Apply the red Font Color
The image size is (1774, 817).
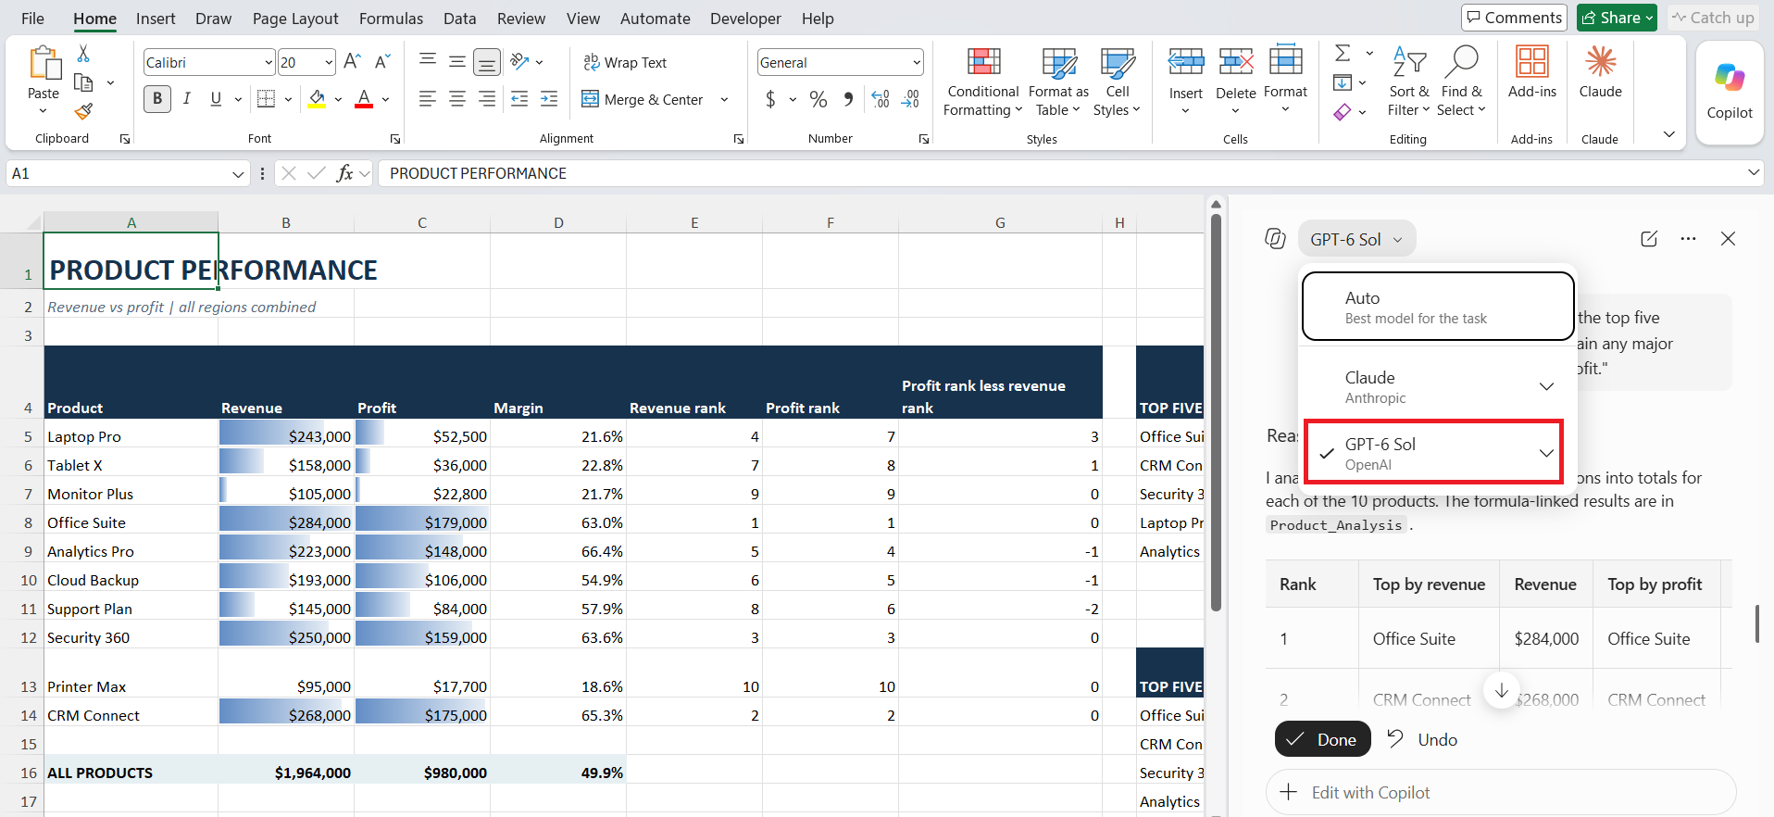364,98
